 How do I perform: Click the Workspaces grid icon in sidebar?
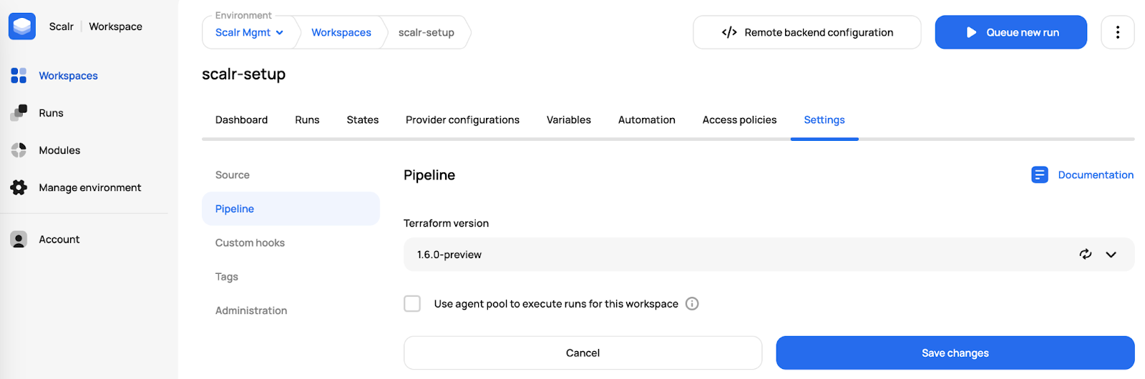point(19,75)
